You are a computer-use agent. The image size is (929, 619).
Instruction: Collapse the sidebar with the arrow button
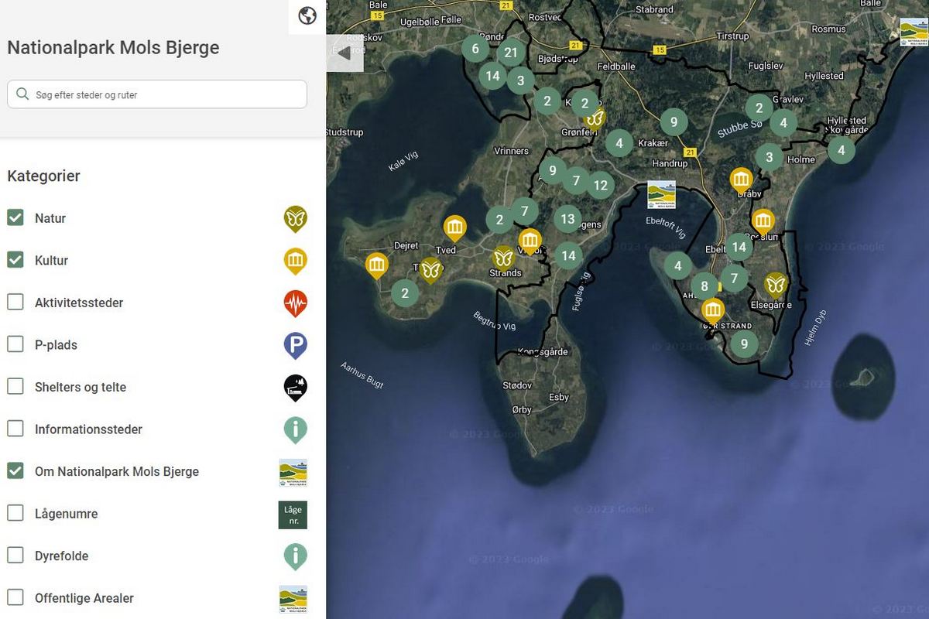(x=345, y=53)
